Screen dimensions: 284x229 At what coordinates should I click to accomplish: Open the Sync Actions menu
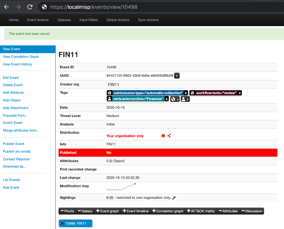click(x=148, y=20)
